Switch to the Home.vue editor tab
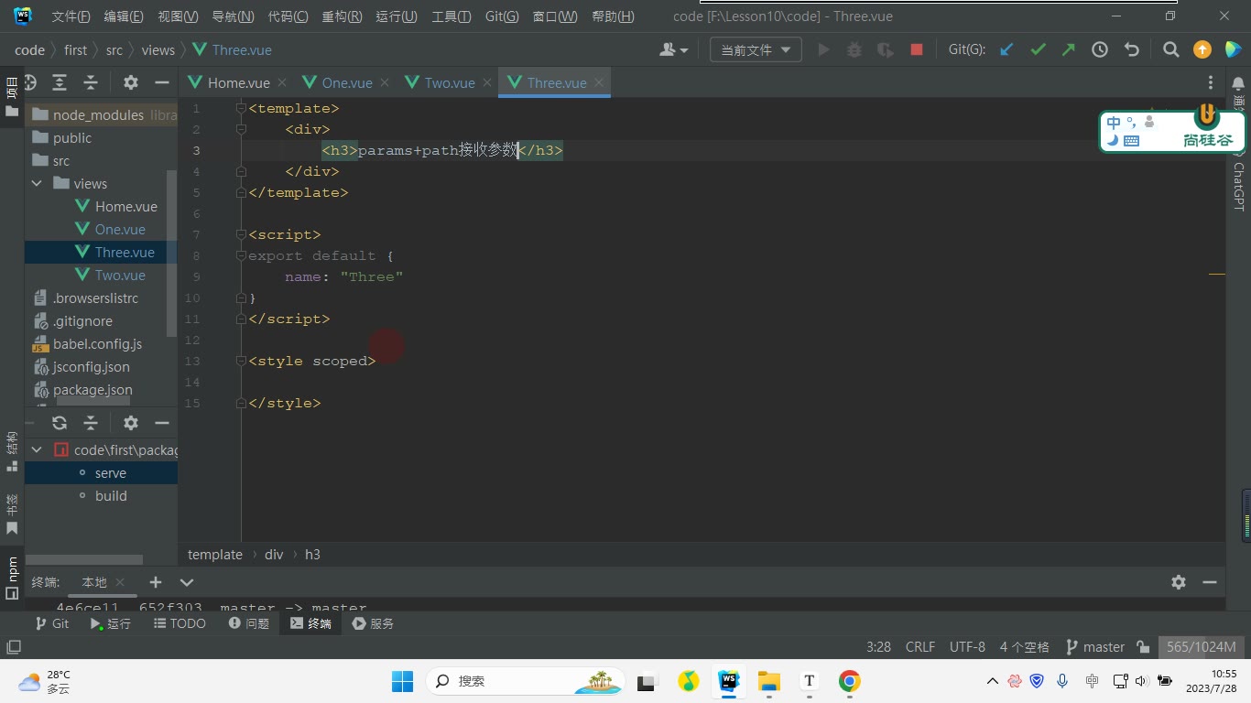The width and height of the screenshot is (1251, 703). tap(238, 82)
